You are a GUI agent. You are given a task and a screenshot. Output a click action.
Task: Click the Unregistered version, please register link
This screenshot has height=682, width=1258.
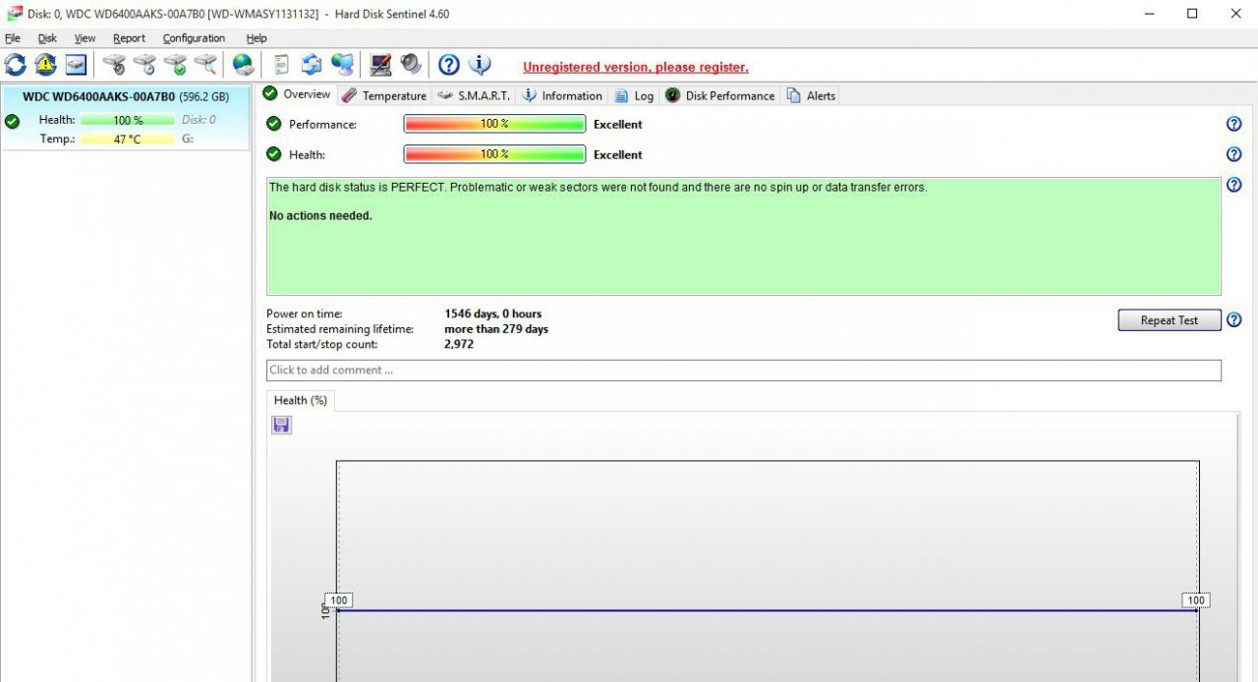[636, 67]
